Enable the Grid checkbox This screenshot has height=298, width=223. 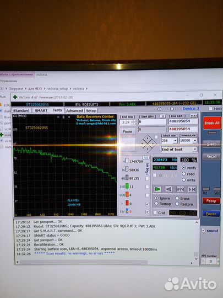coord(155,212)
